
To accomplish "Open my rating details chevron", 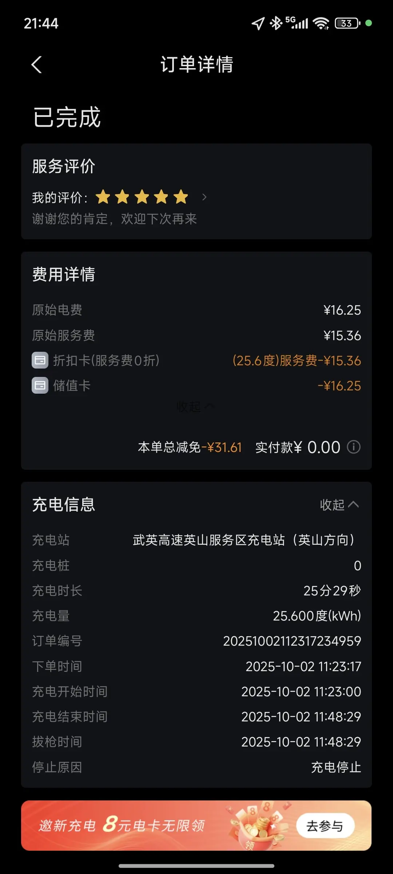I will coord(204,197).
